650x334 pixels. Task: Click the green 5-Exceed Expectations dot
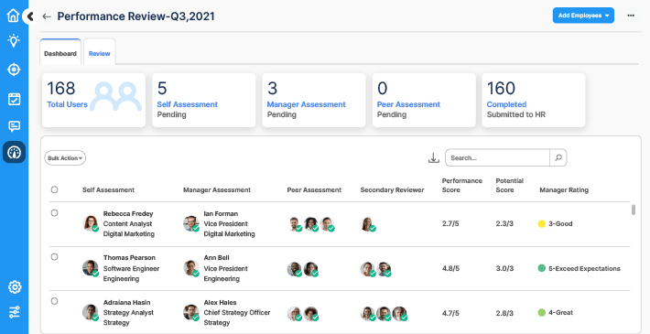coord(541,268)
